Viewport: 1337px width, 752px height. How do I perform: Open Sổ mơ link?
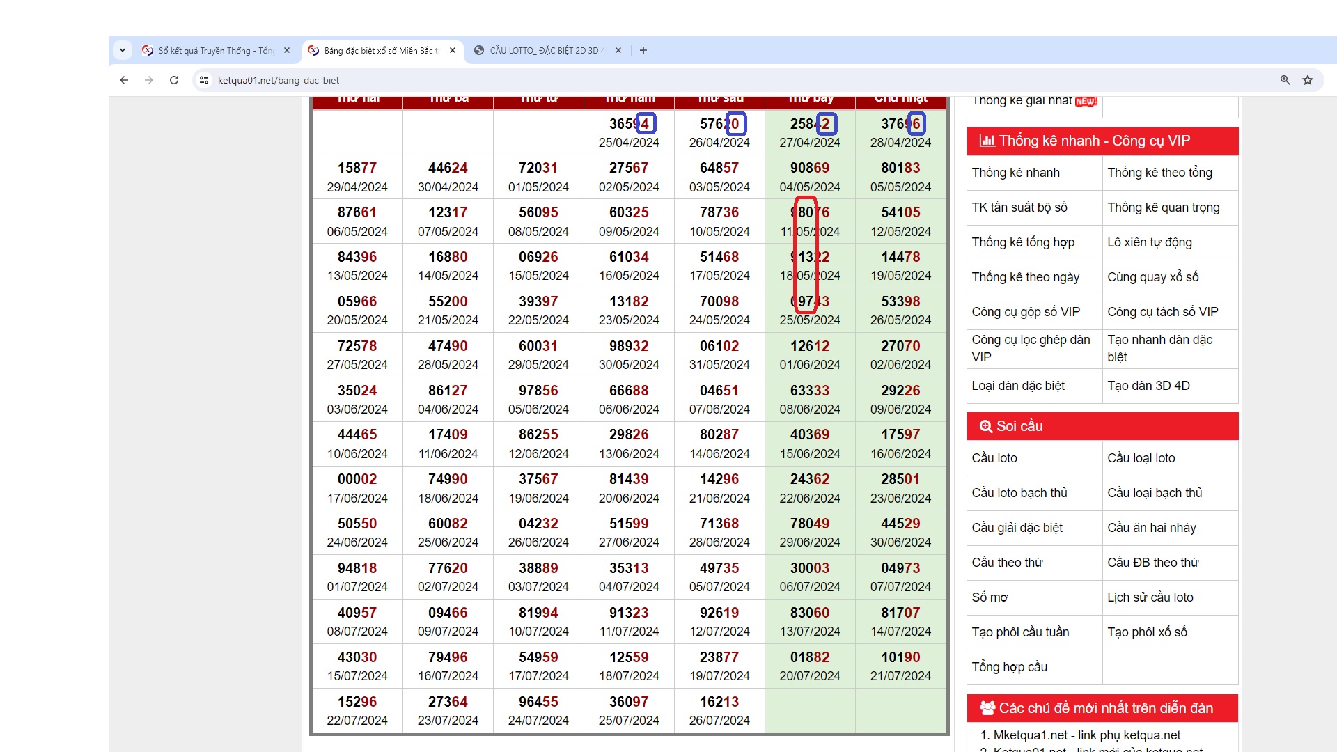tap(990, 597)
